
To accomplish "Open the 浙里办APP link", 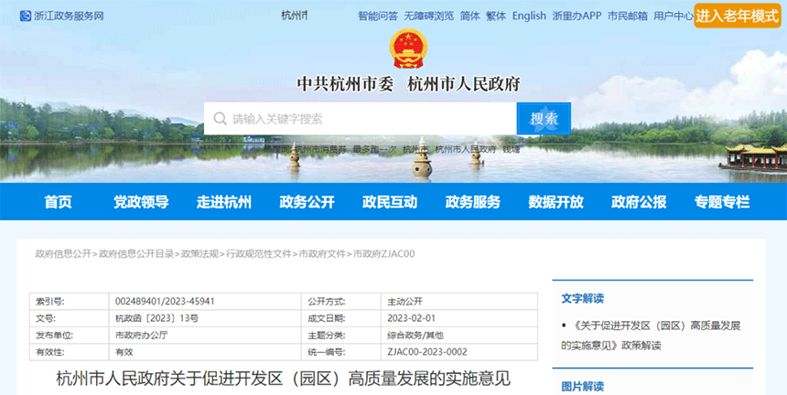I will [577, 16].
